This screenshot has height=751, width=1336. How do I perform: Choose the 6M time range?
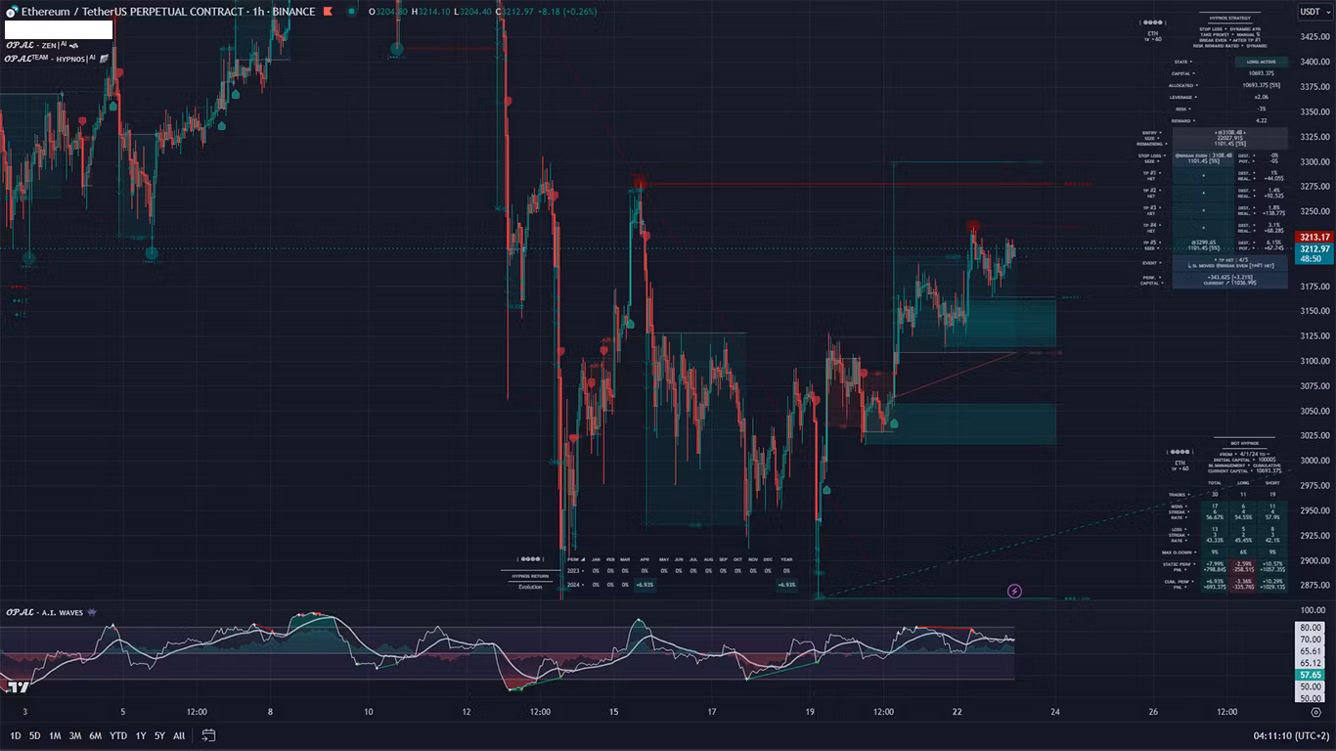point(95,735)
